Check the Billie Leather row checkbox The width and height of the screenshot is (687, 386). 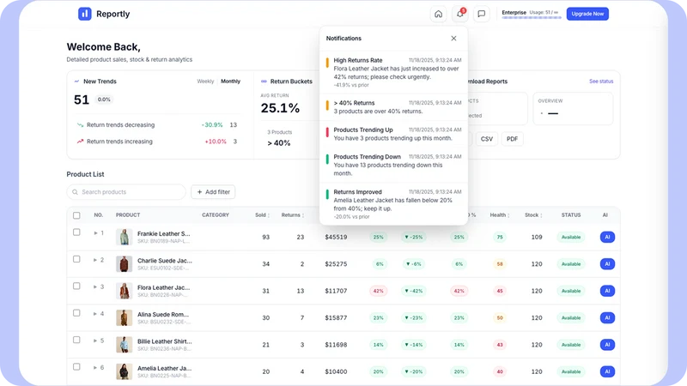76,340
